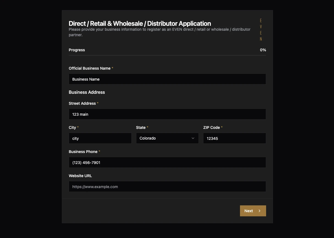Click the EVEN vertical logo
This screenshot has height=238, width=334.
click(x=261, y=30)
